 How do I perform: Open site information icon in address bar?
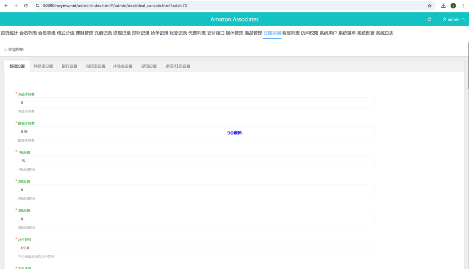click(38, 5)
